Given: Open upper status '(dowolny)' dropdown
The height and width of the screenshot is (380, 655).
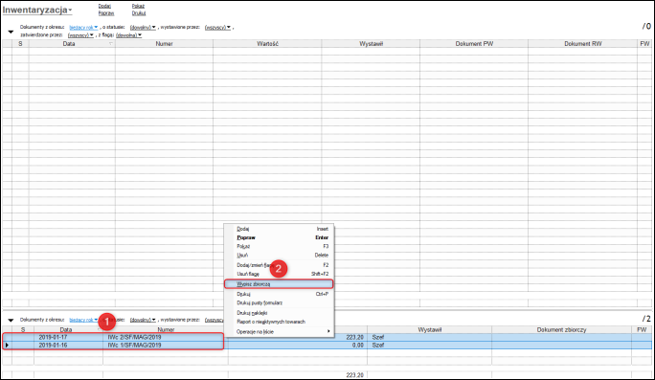Looking at the screenshot, I should coord(143,28).
